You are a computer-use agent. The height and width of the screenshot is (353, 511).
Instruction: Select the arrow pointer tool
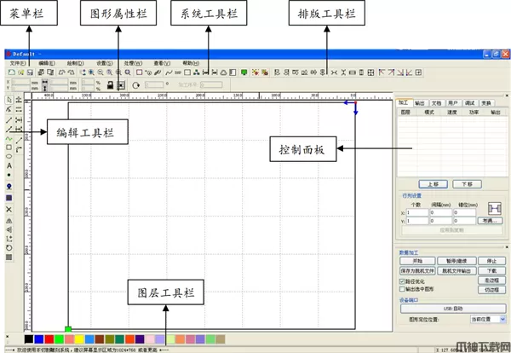coord(9,101)
